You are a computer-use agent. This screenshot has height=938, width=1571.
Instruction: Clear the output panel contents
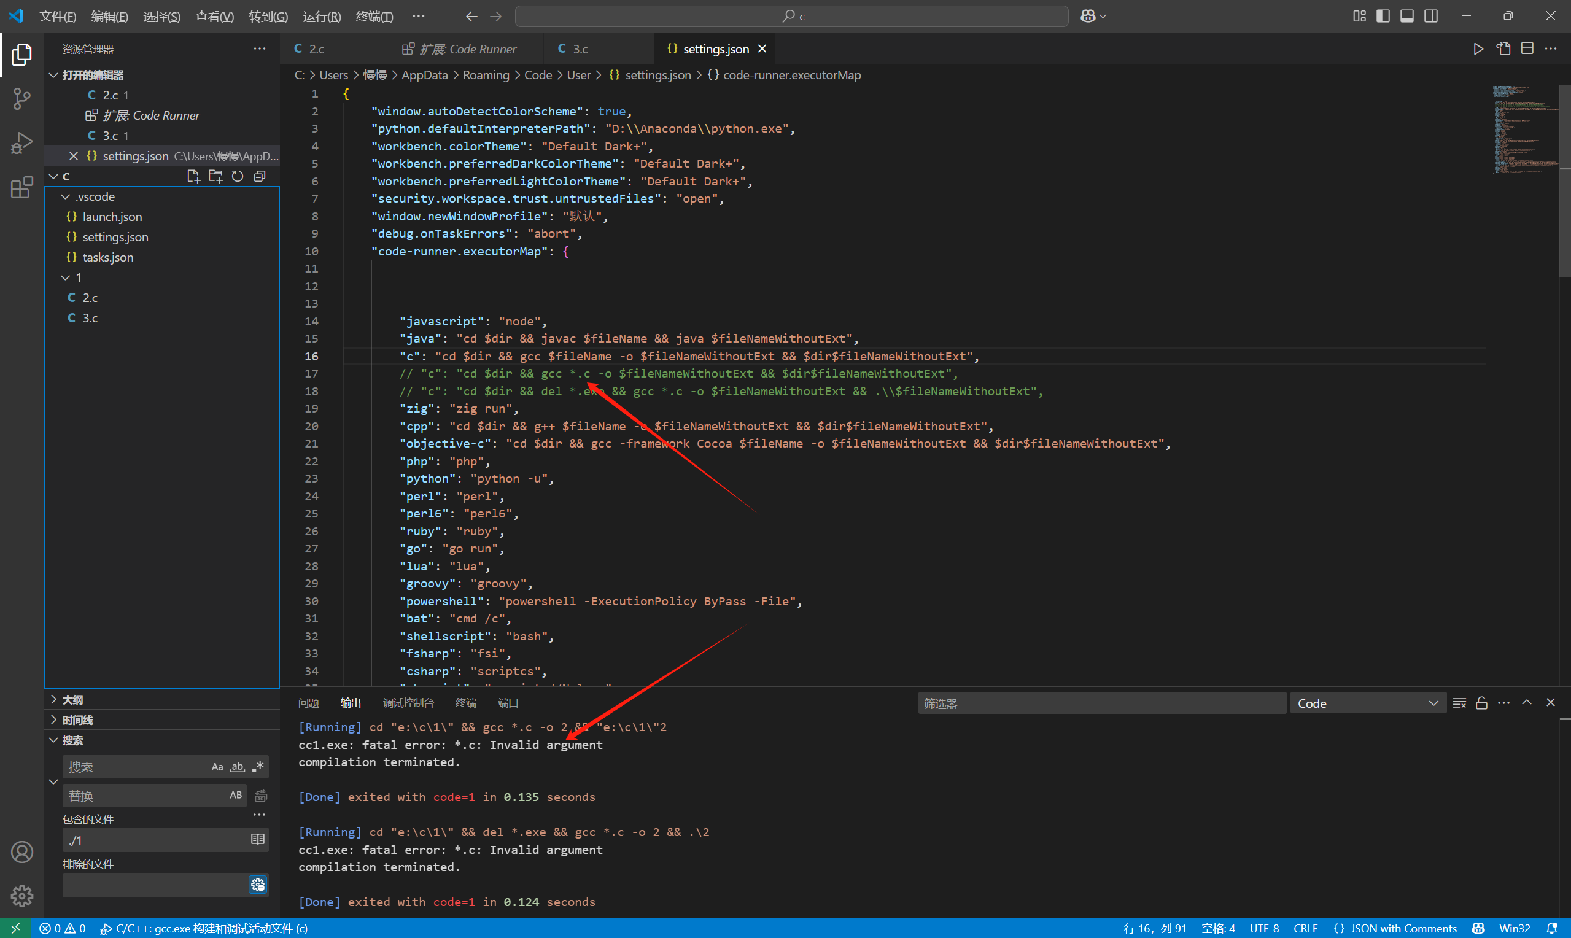1459,703
